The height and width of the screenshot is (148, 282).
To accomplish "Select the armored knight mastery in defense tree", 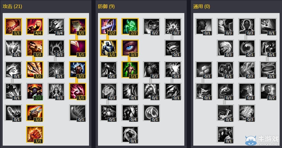I will tap(109, 48).
